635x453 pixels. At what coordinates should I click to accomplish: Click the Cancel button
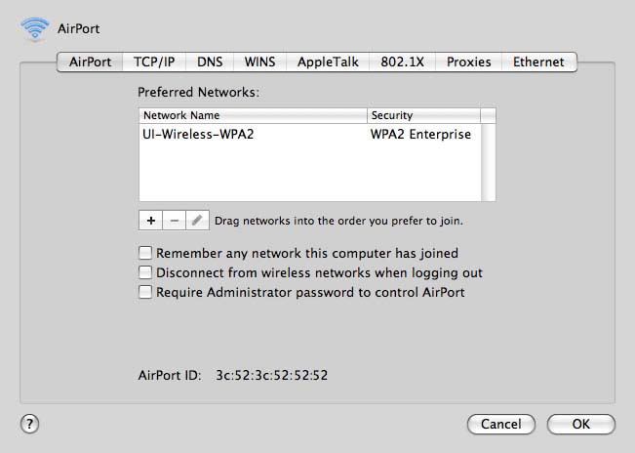click(x=501, y=425)
